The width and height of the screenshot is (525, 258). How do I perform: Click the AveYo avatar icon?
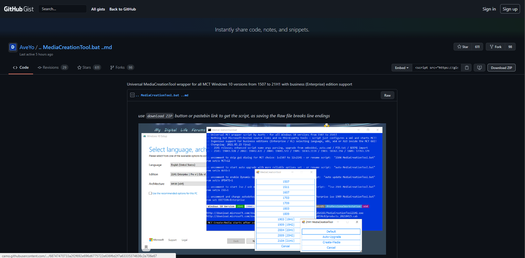pyautogui.click(x=13, y=47)
